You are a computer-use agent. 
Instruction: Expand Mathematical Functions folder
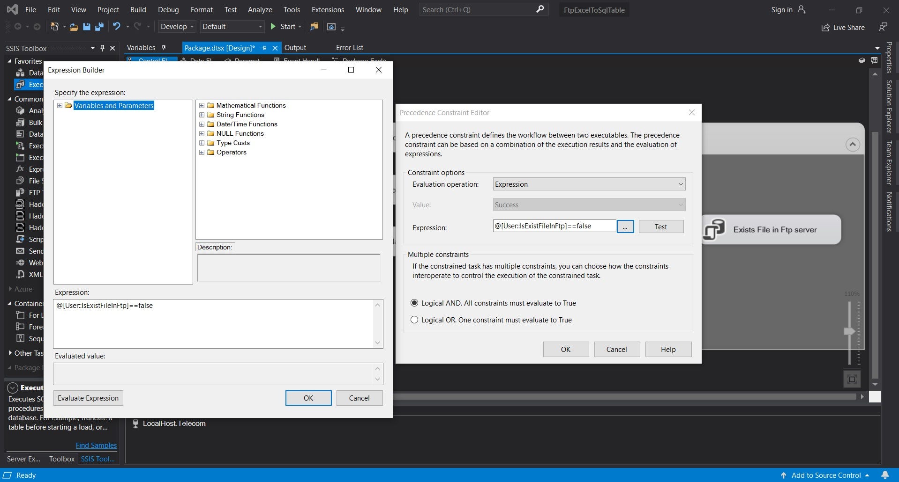click(202, 105)
